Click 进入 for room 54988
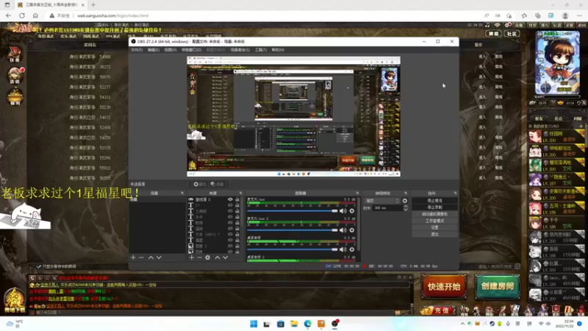Screen dimensions: 588x331 pyautogui.click(x=482, y=57)
